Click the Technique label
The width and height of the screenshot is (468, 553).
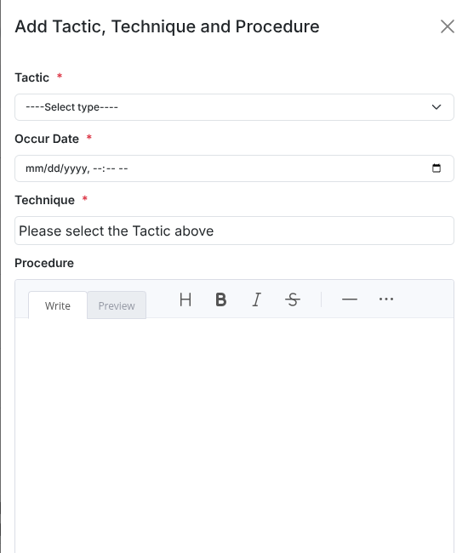coord(45,200)
